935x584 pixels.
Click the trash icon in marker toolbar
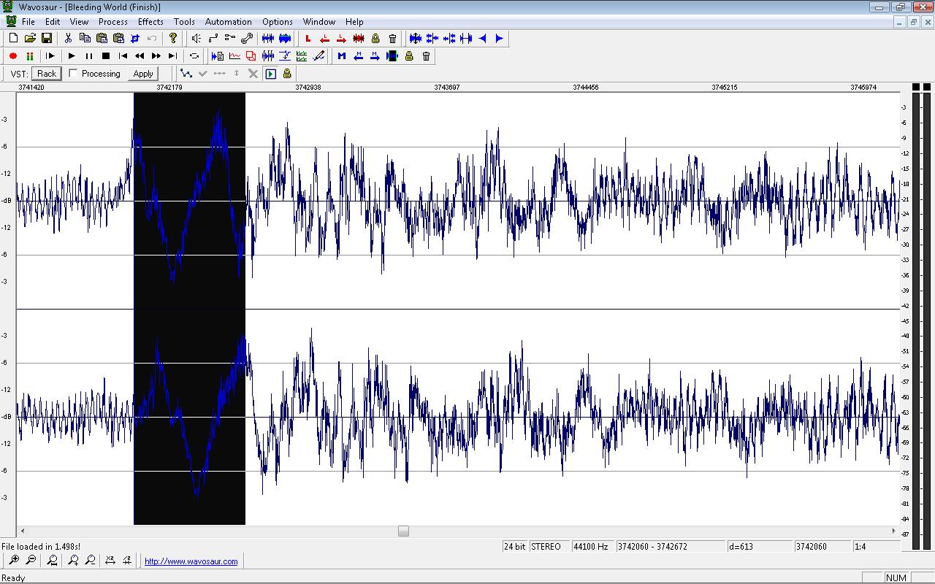(x=427, y=56)
